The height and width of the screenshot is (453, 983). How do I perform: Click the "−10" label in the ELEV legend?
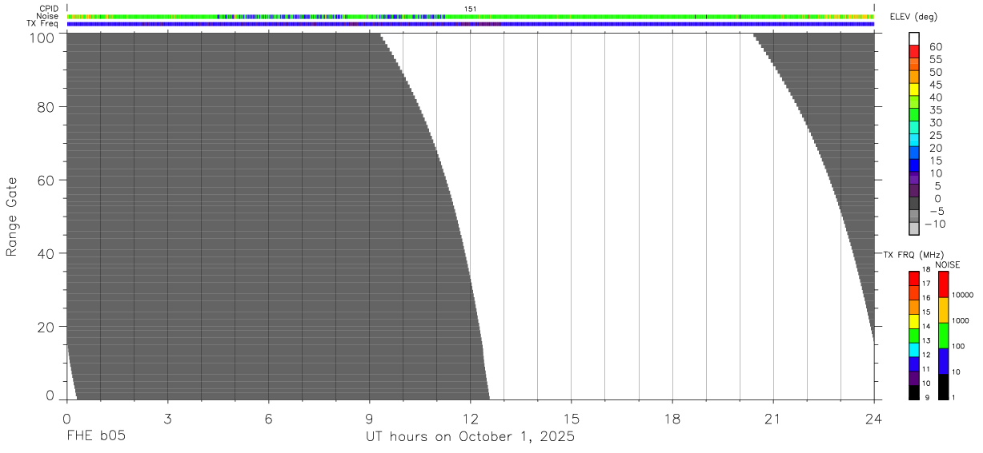(x=934, y=224)
